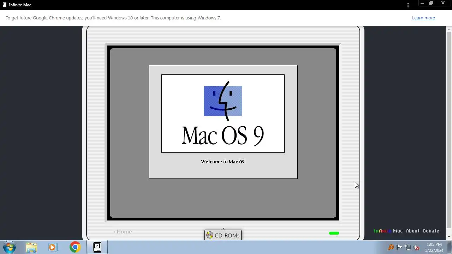The height and width of the screenshot is (254, 452).
Task: Launch Windows Media Player from taskbar
Action: (53, 247)
